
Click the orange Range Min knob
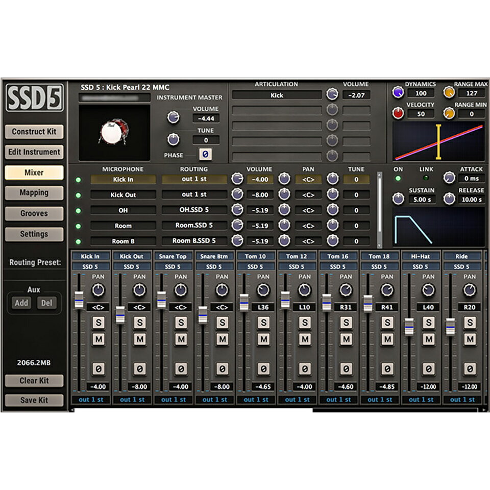(x=449, y=113)
